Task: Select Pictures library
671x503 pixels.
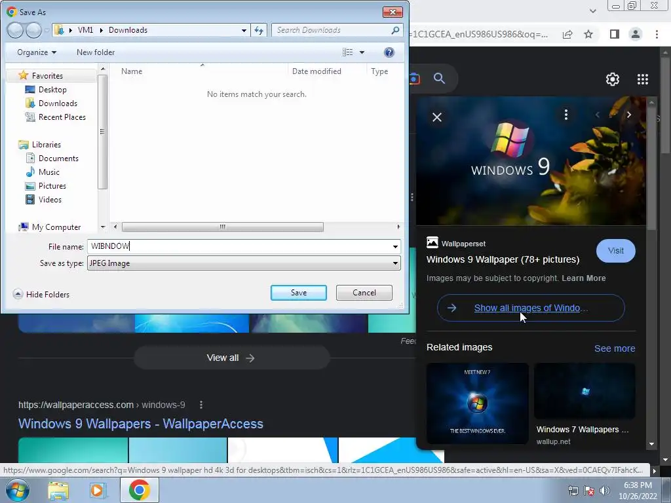Action: [46, 185]
